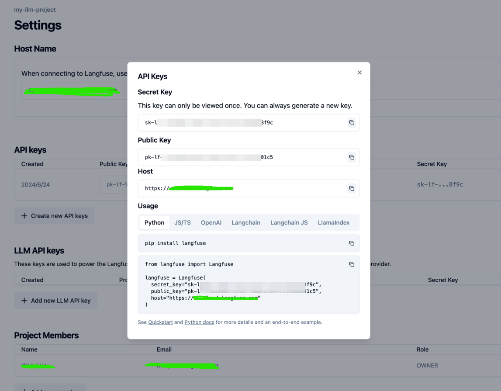Click the 2024/6/24 created date cell
This screenshot has height=391, width=501.
(35, 185)
